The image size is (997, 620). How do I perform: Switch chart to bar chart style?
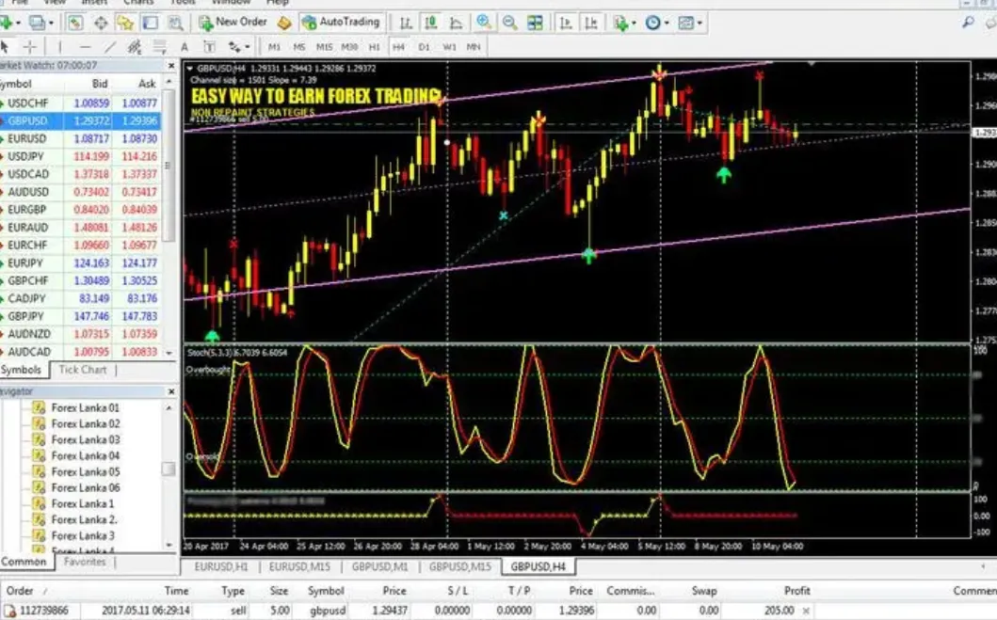406,23
